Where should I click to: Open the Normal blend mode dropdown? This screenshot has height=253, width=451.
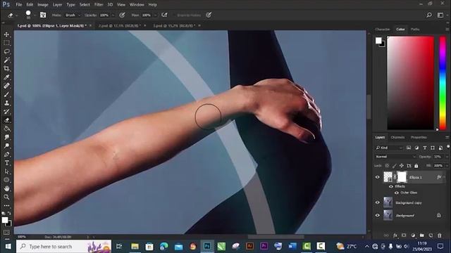395,157
